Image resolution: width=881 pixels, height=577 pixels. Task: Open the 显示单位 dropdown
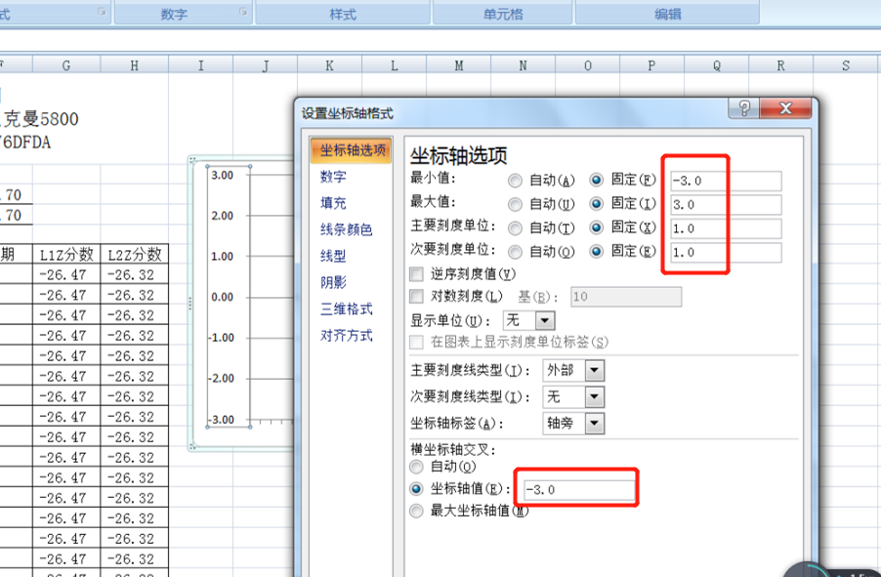coord(545,320)
